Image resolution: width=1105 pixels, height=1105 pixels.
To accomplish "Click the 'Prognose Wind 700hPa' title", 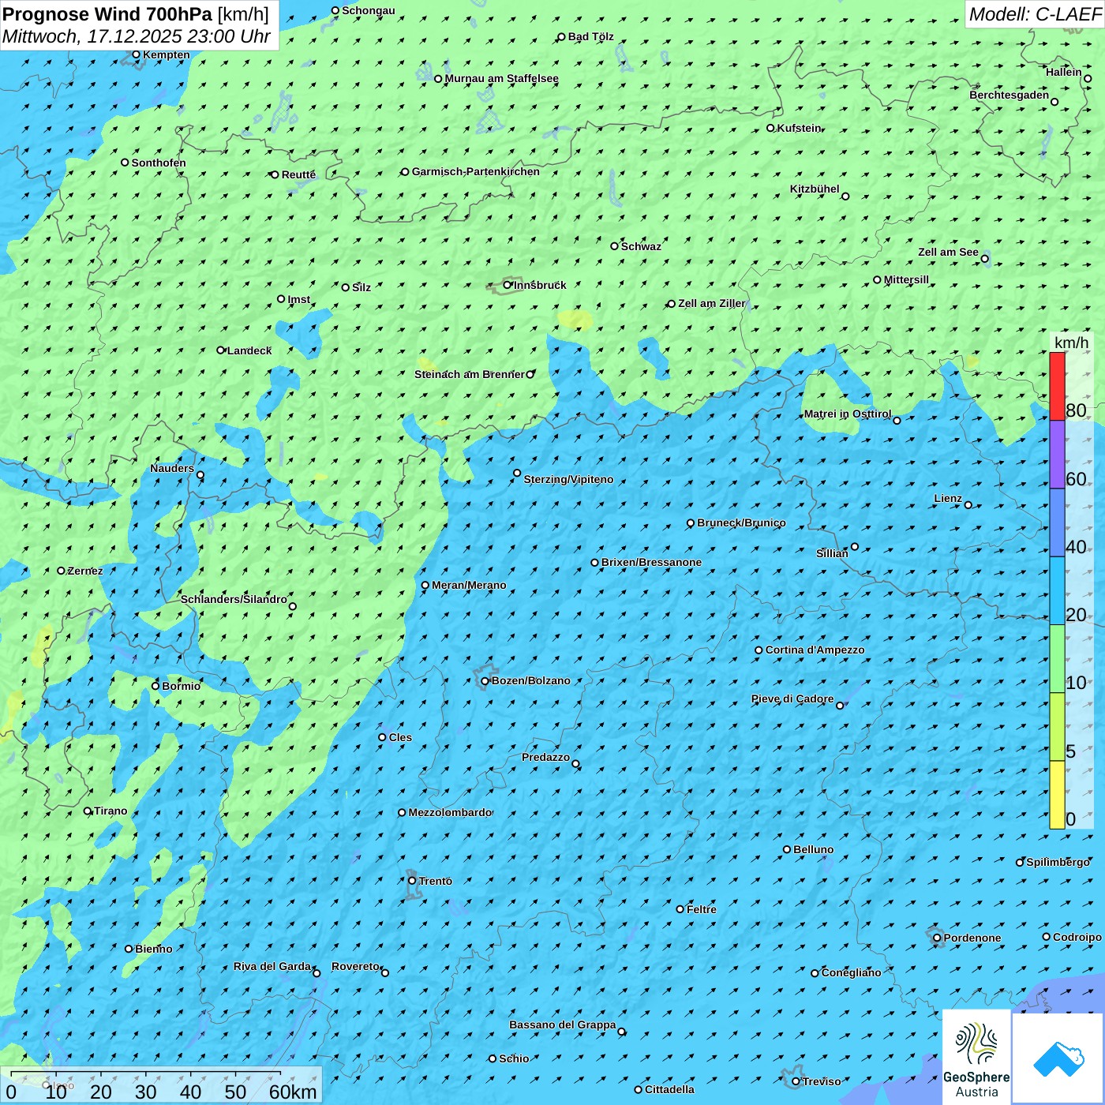I will coord(108,14).
